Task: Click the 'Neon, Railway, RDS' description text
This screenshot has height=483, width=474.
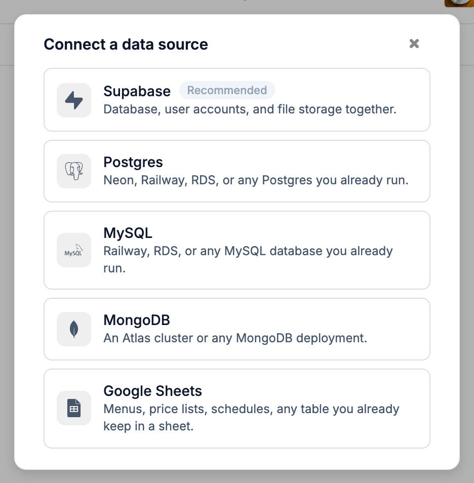Action: 256,180
